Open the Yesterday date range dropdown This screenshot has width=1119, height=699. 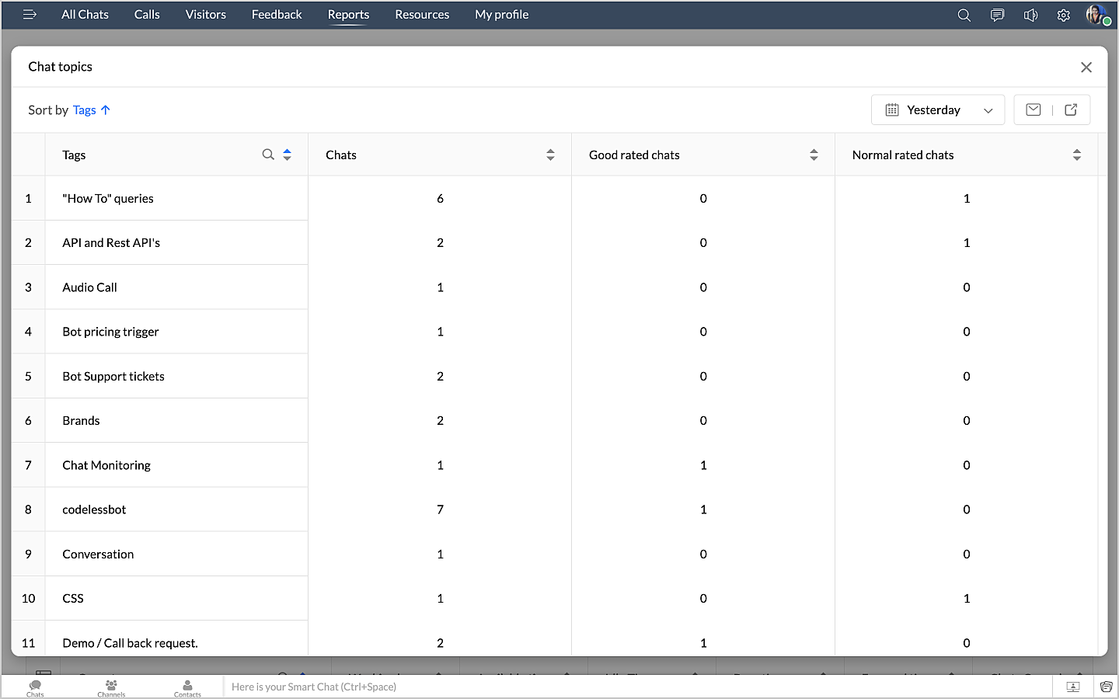938,110
